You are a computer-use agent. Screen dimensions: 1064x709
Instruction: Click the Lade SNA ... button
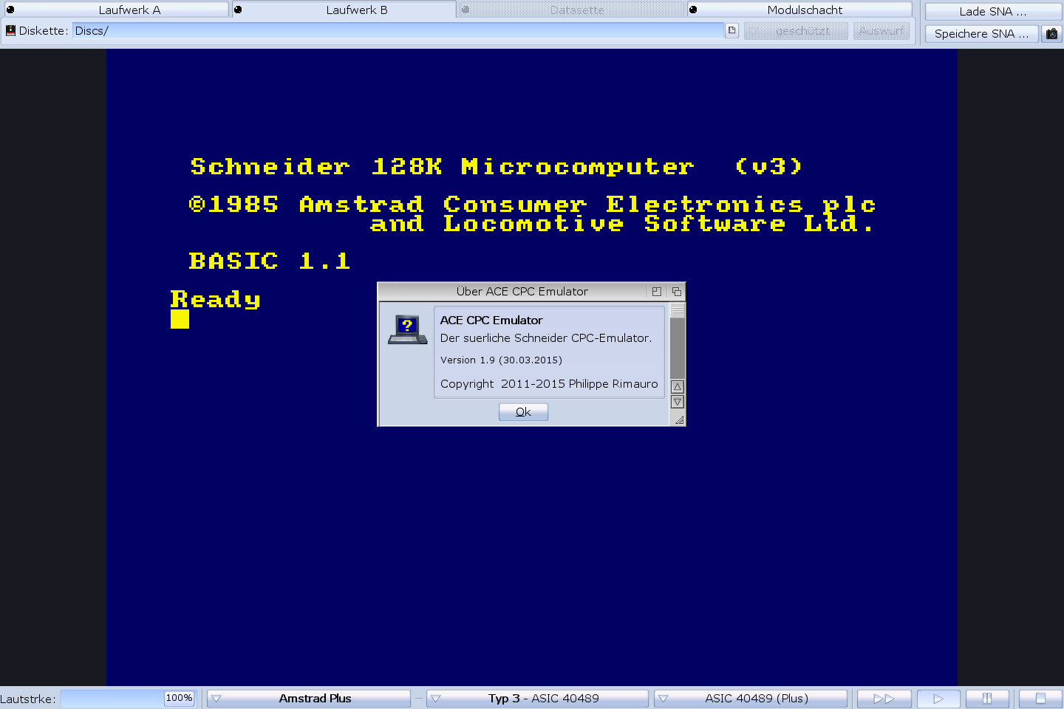click(993, 11)
